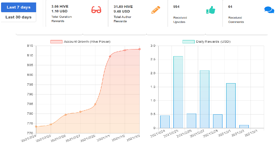Click the 2021/2/28 point on growth line
The height and width of the screenshot is (152, 276).
click(95, 104)
